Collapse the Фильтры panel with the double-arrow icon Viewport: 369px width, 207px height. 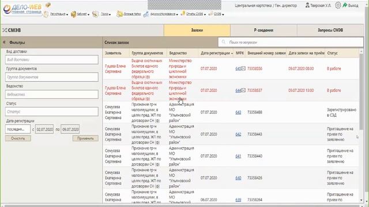click(4, 42)
